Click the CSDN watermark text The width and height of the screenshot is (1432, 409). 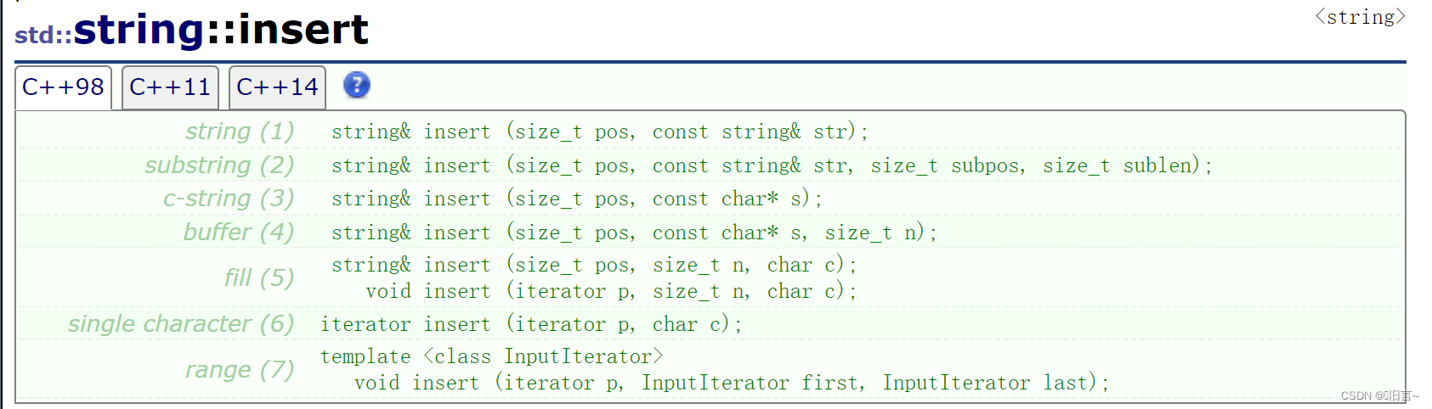pos(1379,396)
